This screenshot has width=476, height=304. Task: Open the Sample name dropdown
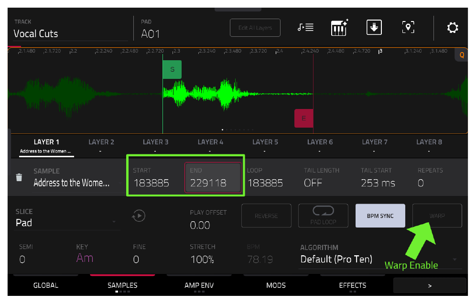click(77, 183)
